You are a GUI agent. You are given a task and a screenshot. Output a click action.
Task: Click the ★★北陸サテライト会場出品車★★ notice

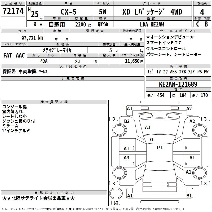coord(38,198)
